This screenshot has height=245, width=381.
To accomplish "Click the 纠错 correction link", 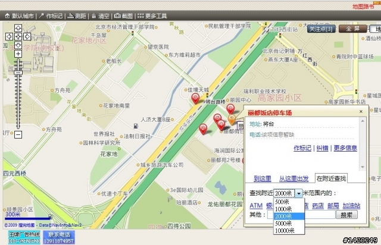I will coord(323,148).
